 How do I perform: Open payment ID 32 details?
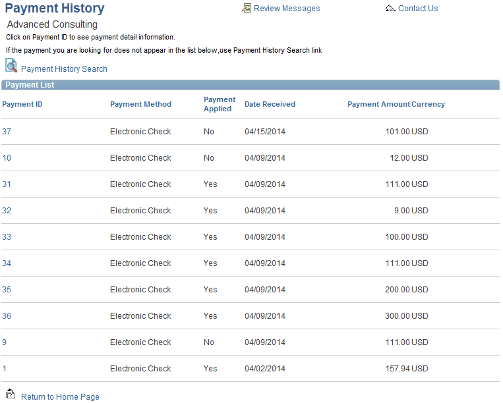(x=7, y=210)
